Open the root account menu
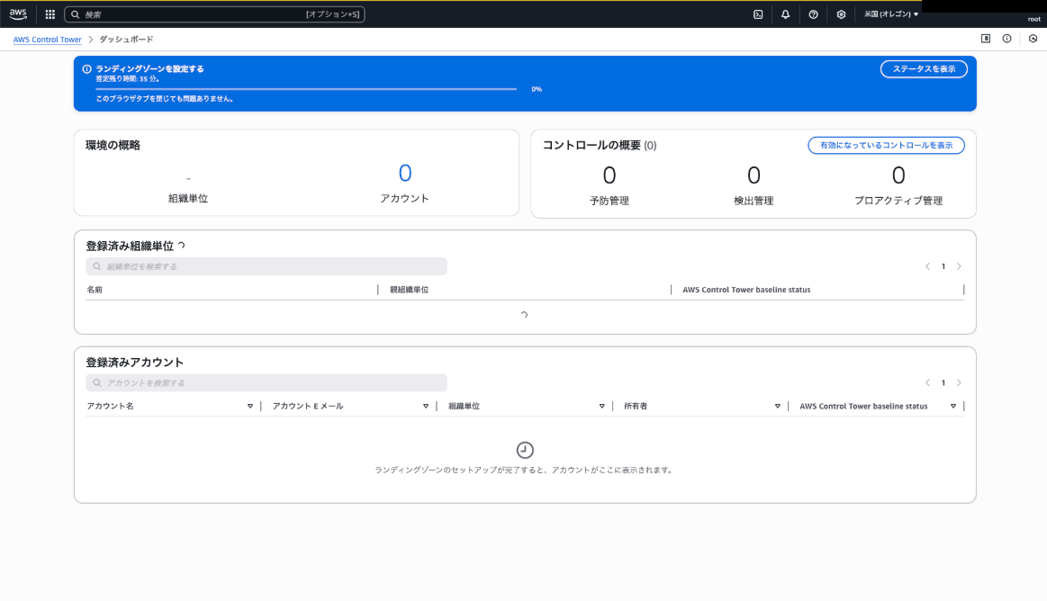This screenshot has height=601, width=1047. [x=1033, y=20]
